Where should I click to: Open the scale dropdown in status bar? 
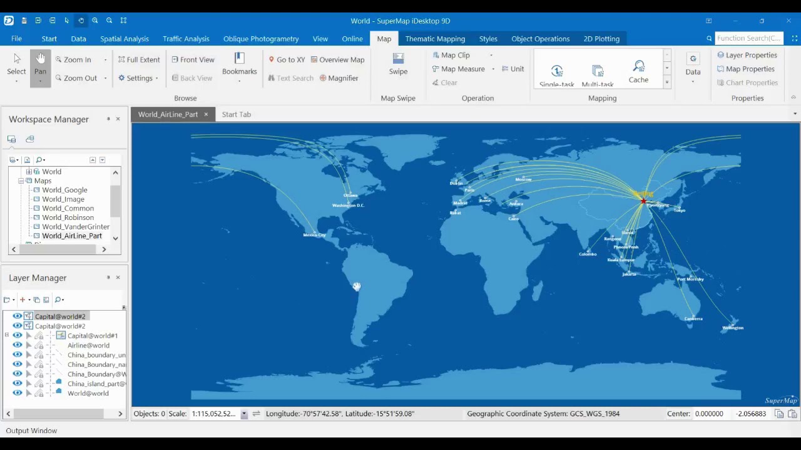(244, 414)
